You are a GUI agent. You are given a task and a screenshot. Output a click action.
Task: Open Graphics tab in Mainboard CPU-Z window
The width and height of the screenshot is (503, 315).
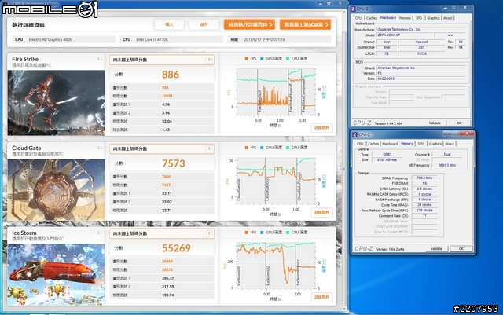coord(433,18)
